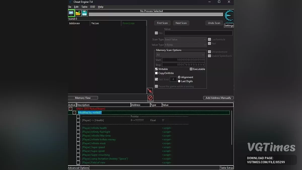Click the red arrow add-to-list icon
The height and width of the screenshot is (170, 302).
coord(150,91)
